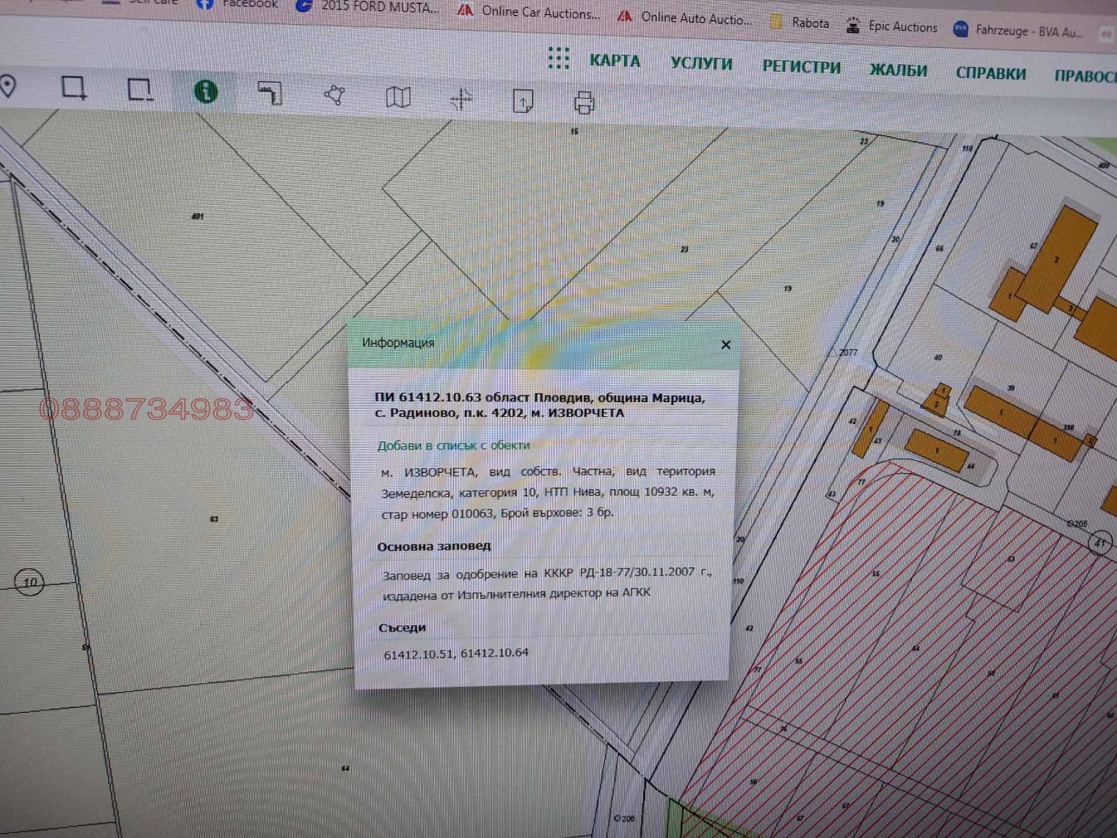The image size is (1117, 838).
Task: Open the Online Car Auctions bookmark
Action: click(x=529, y=11)
